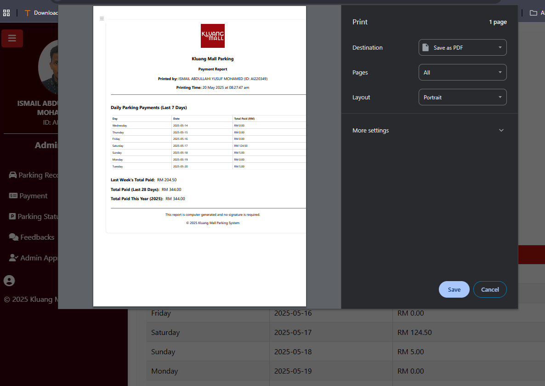Click the Cancel button

[x=490, y=289]
